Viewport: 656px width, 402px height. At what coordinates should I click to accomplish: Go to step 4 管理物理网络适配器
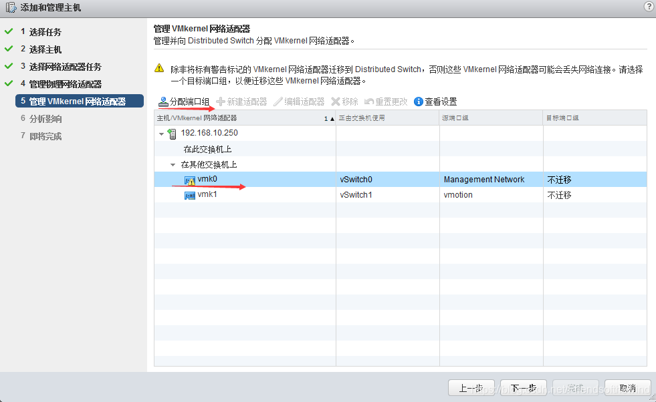(x=61, y=84)
